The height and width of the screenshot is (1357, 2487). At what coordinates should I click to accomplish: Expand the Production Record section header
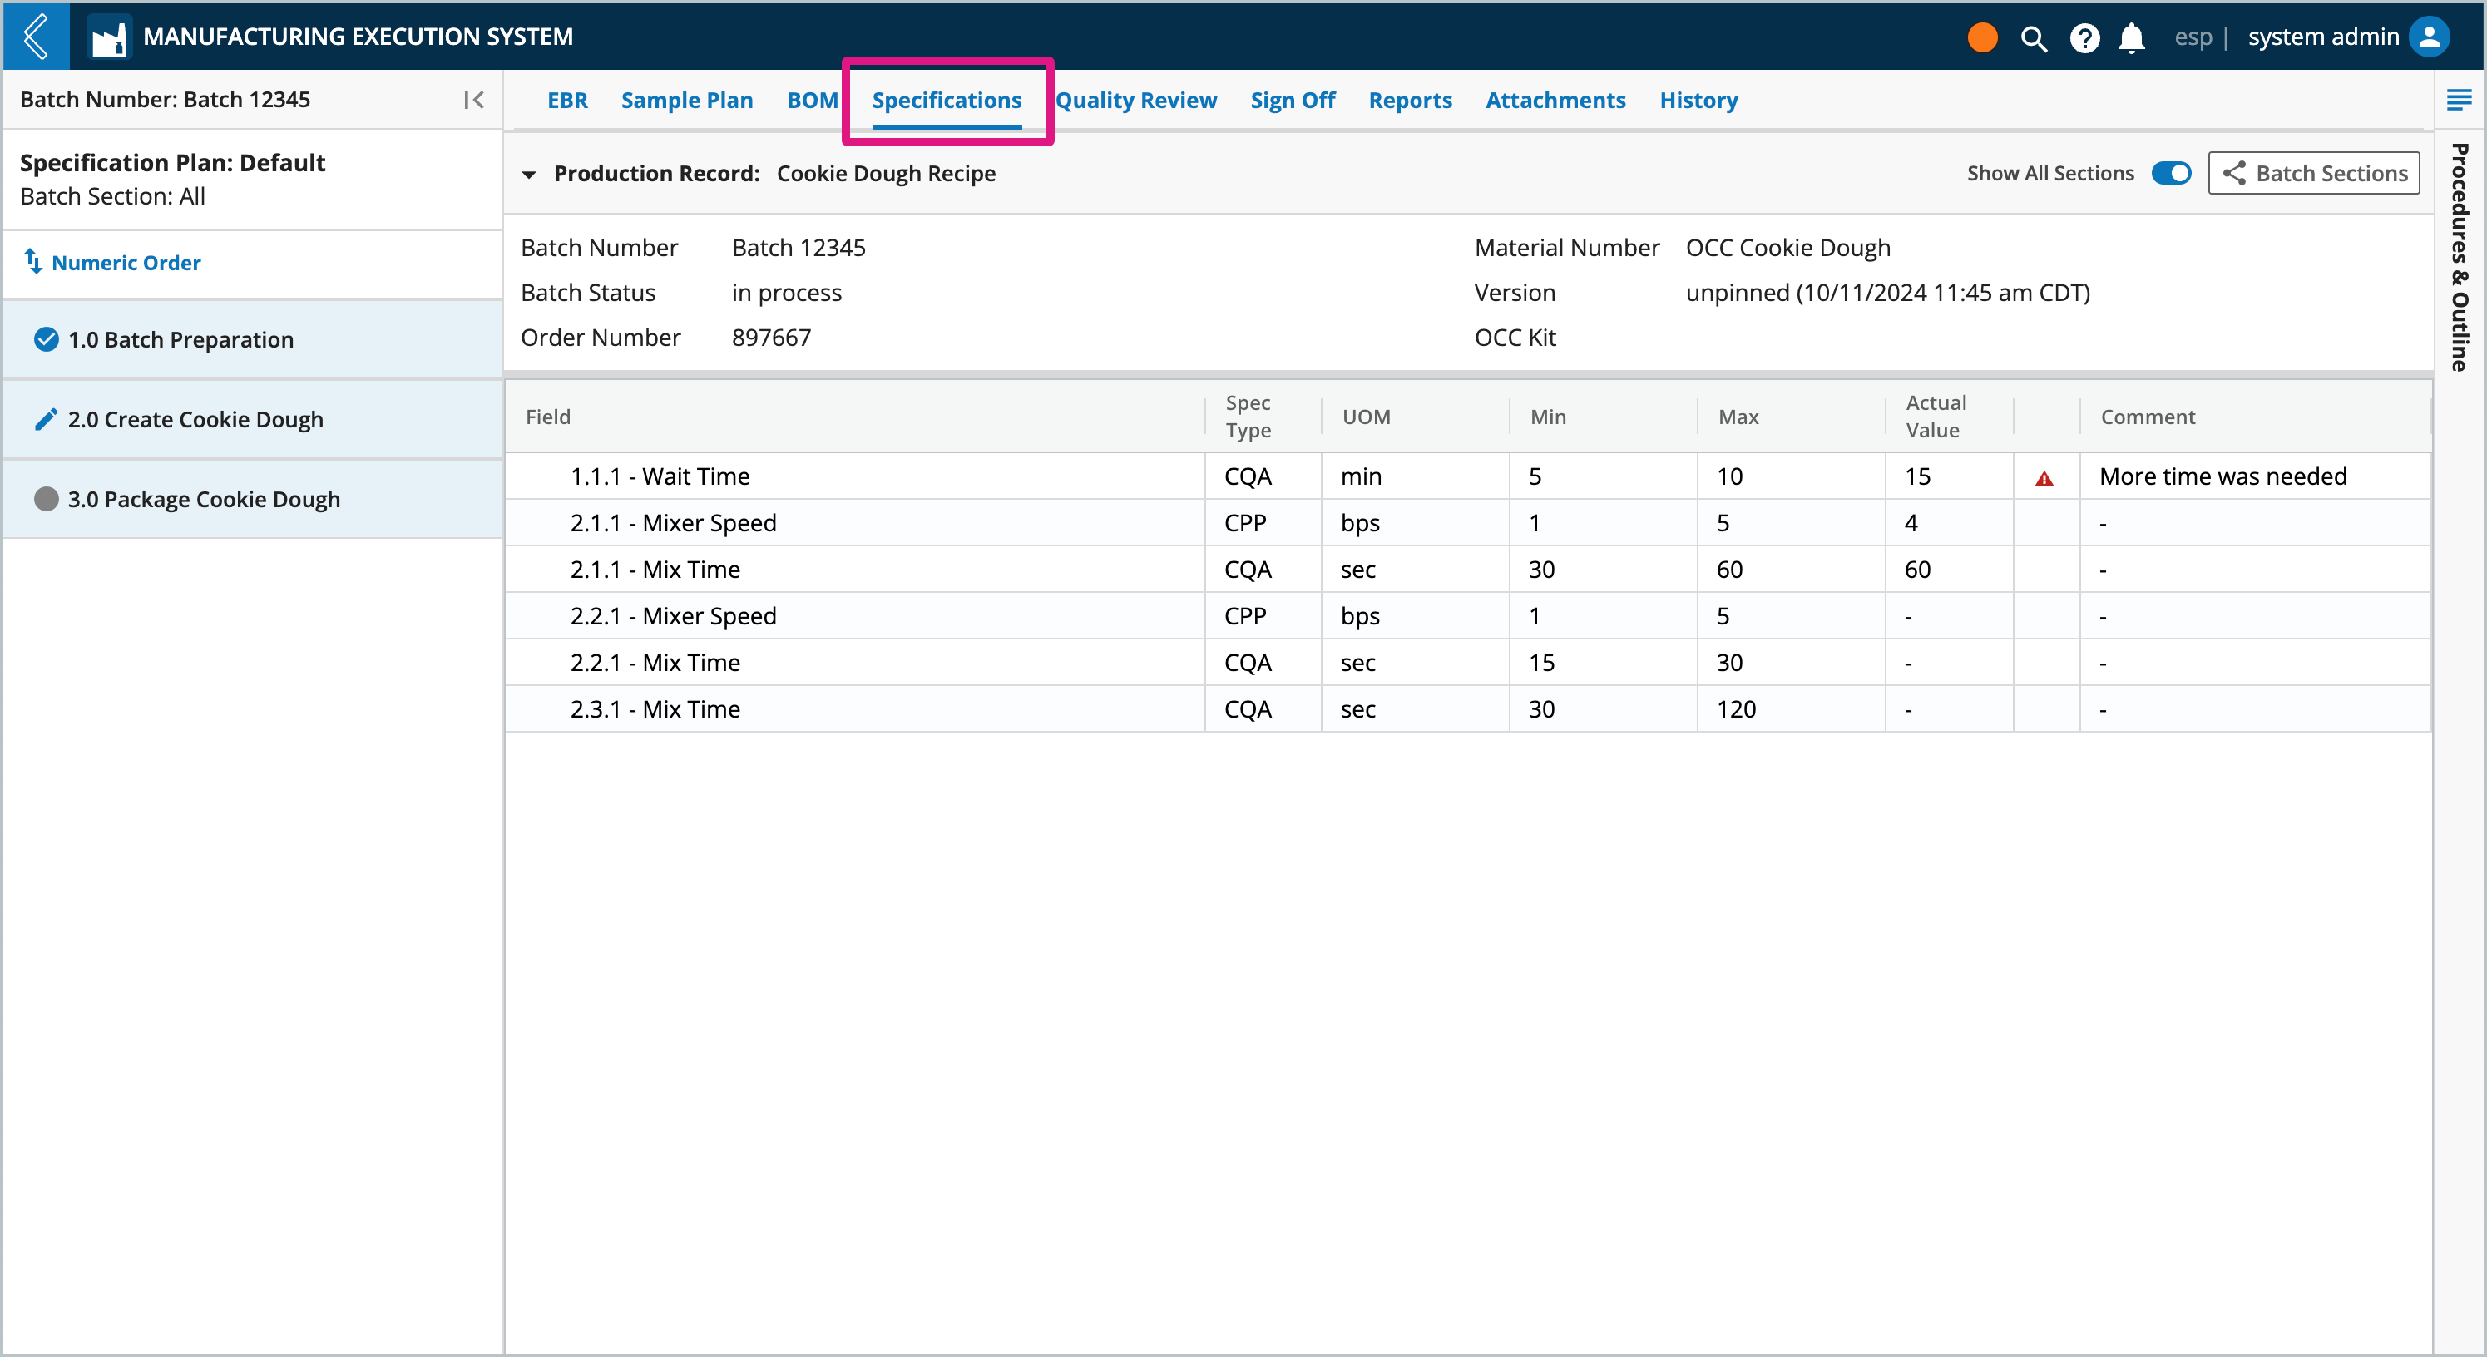click(528, 174)
